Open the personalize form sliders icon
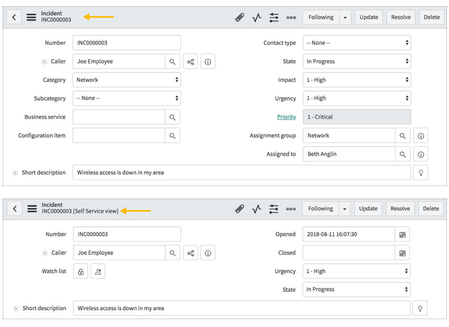Screen dimensions: 449x327 click(x=274, y=17)
